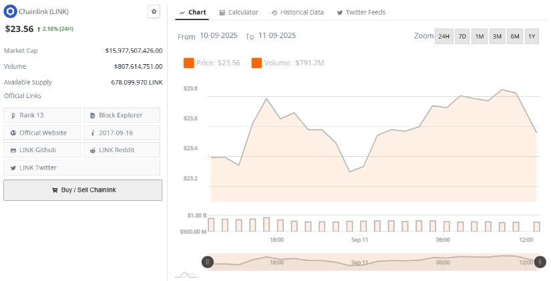Set chart zoom to 1M
This screenshot has height=281, width=551.
480,36
